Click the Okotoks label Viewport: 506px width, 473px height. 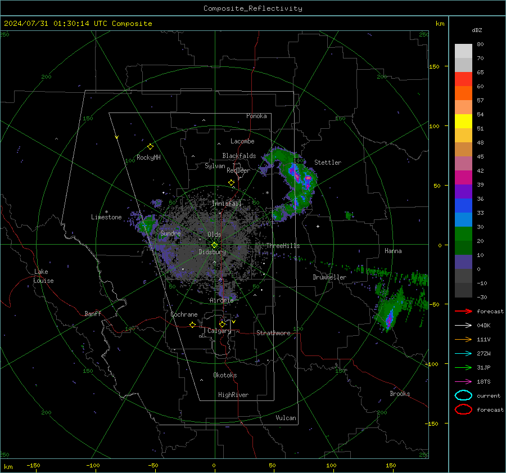[x=225, y=375]
